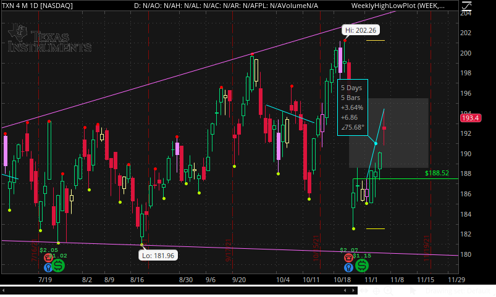Click the 11/15 date on the time axis

[426, 280]
